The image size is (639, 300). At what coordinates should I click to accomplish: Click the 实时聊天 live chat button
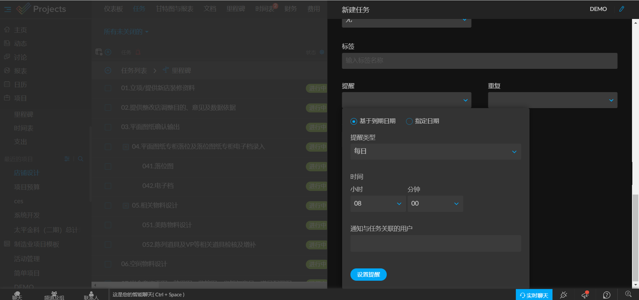click(534, 295)
